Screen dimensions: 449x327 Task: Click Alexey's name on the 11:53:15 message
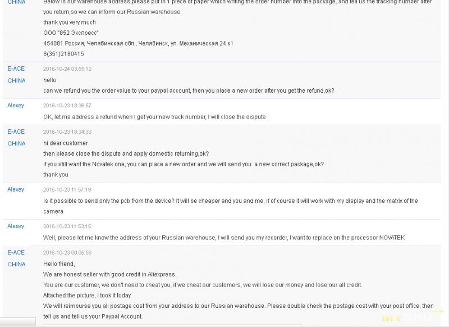click(x=16, y=226)
